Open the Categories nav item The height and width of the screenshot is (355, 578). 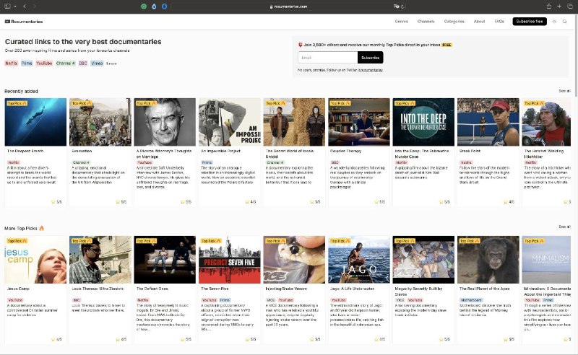(x=454, y=22)
